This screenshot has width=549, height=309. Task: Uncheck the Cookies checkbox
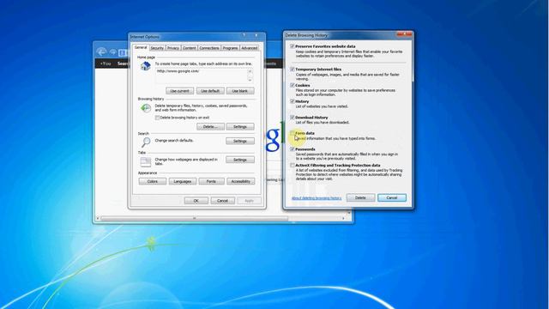292,85
